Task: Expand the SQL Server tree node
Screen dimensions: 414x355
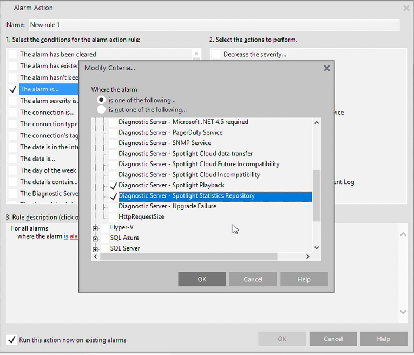Action: 96,249
